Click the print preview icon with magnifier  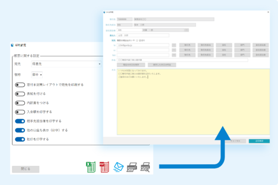tap(145, 167)
